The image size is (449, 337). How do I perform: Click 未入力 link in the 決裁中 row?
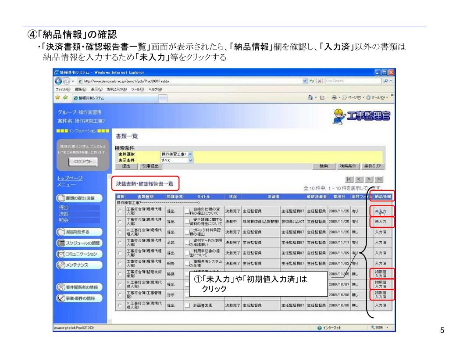click(381, 222)
